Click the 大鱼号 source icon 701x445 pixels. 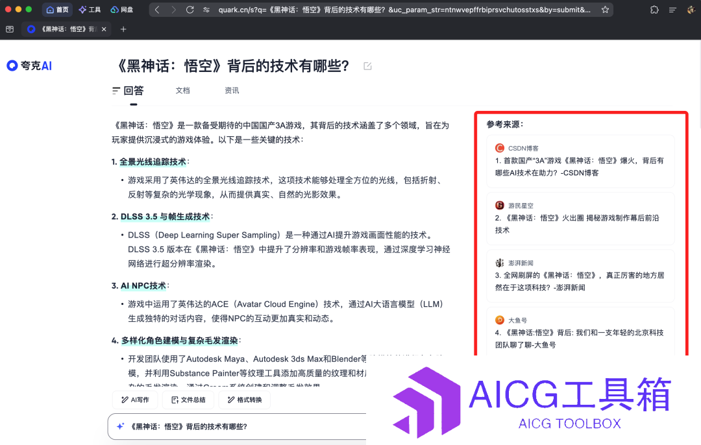pos(499,320)
